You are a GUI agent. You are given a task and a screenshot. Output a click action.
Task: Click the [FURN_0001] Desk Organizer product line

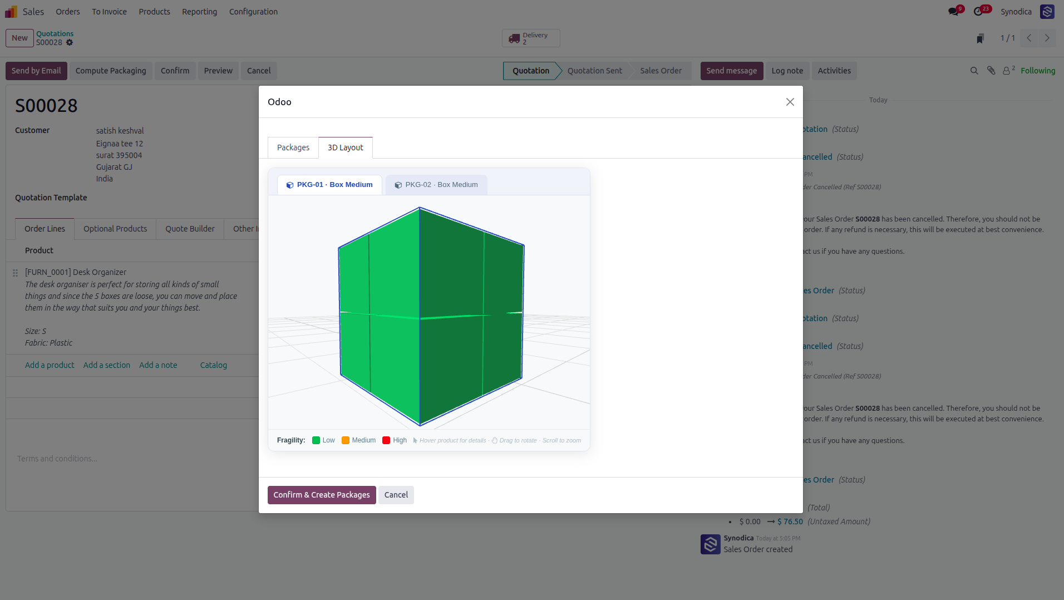point(76,272)
